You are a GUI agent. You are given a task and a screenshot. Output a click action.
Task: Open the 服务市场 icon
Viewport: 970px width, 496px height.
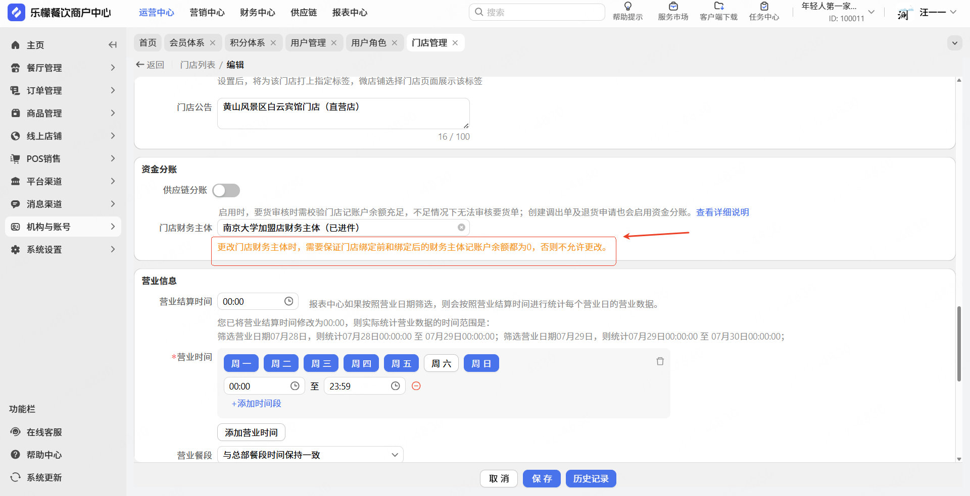click(673, 7)
